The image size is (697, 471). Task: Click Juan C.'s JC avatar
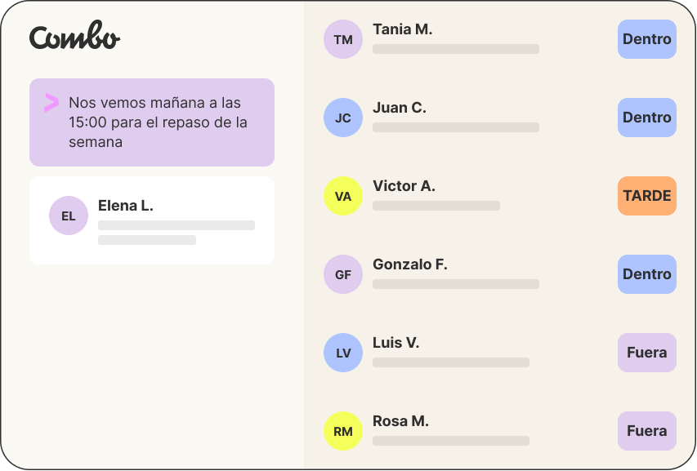point(343,118)
